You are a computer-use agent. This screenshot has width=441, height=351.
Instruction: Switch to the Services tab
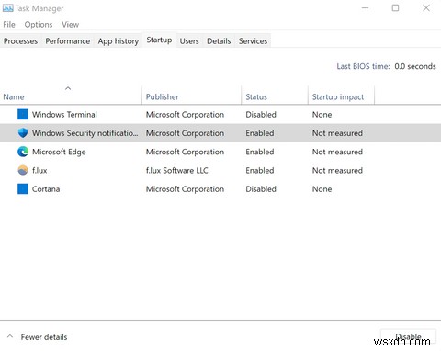(253, 41)
